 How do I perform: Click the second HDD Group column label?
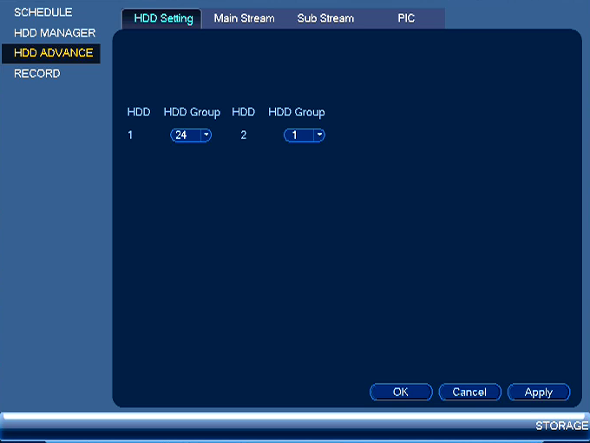click(x=297, y=112)
